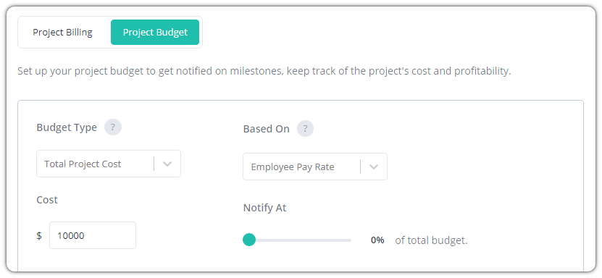Select the Project Budget tab
The width and height of the screenshot is (602, 278).
click(155, 32)
